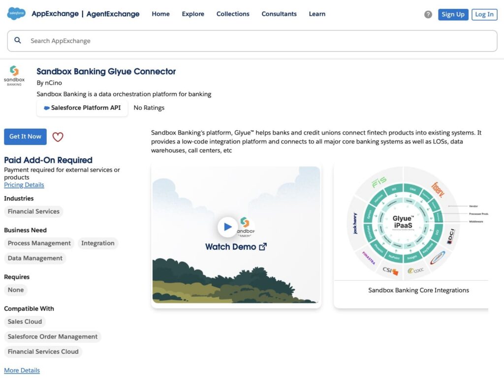This screenshot has height=380, width=504.
Task: Click the search magnifier icon
Action: click(18, 40)
